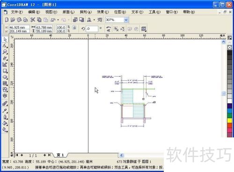Pick the yellow swatch in palette

pos(230,121)
